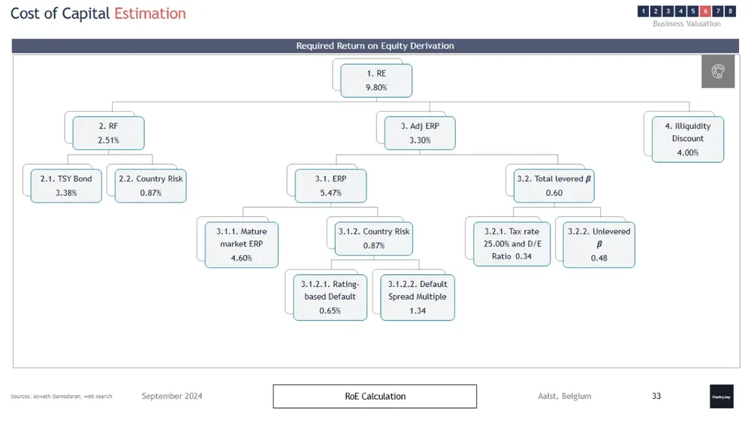Screen dimensions: 751x422
Task: Click the 3.2.1. Tax rate node
Action: point(511,244)
